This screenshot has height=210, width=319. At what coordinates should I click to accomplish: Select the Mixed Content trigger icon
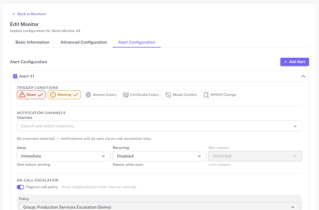(x=168, y=95)
